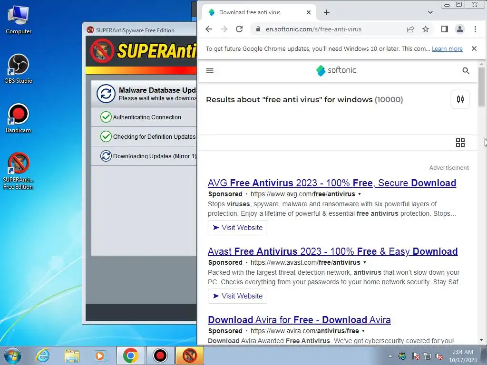Open the network tray icon
Viewport: 487px width, 365px height.
tap(428, 356)
